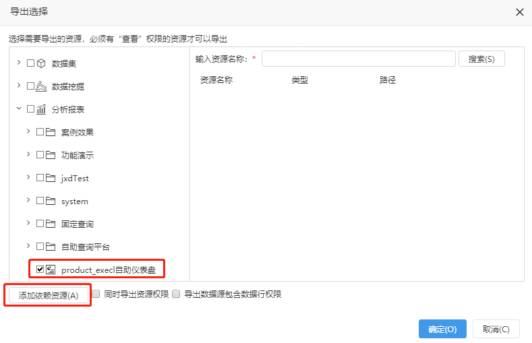Click the 功能演示 folder icon
Viewport: 532px width, 343px height.
click(x=51, y=155)
